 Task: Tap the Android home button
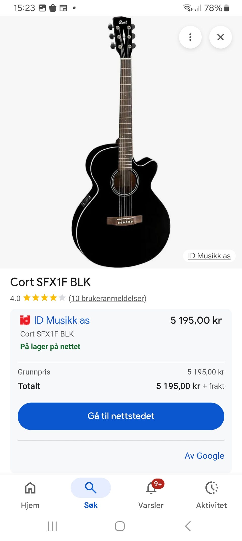[x=120, y=526]
